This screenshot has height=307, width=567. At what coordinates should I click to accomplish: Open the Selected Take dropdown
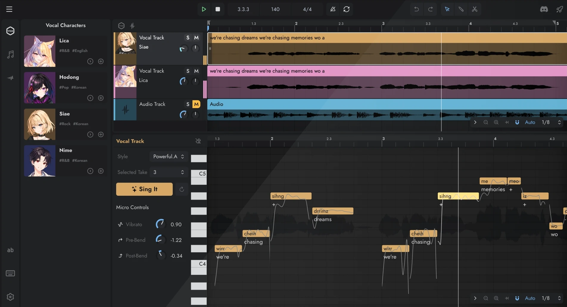tap(169, 172)
